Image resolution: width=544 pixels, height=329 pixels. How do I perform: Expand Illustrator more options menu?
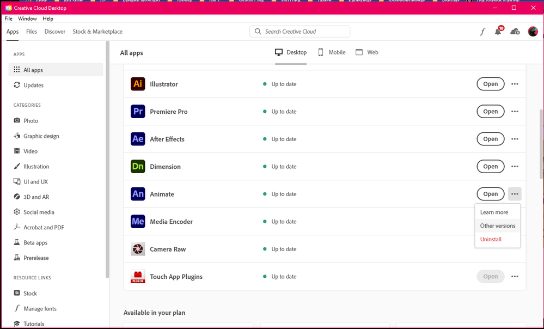pos(515,84)
